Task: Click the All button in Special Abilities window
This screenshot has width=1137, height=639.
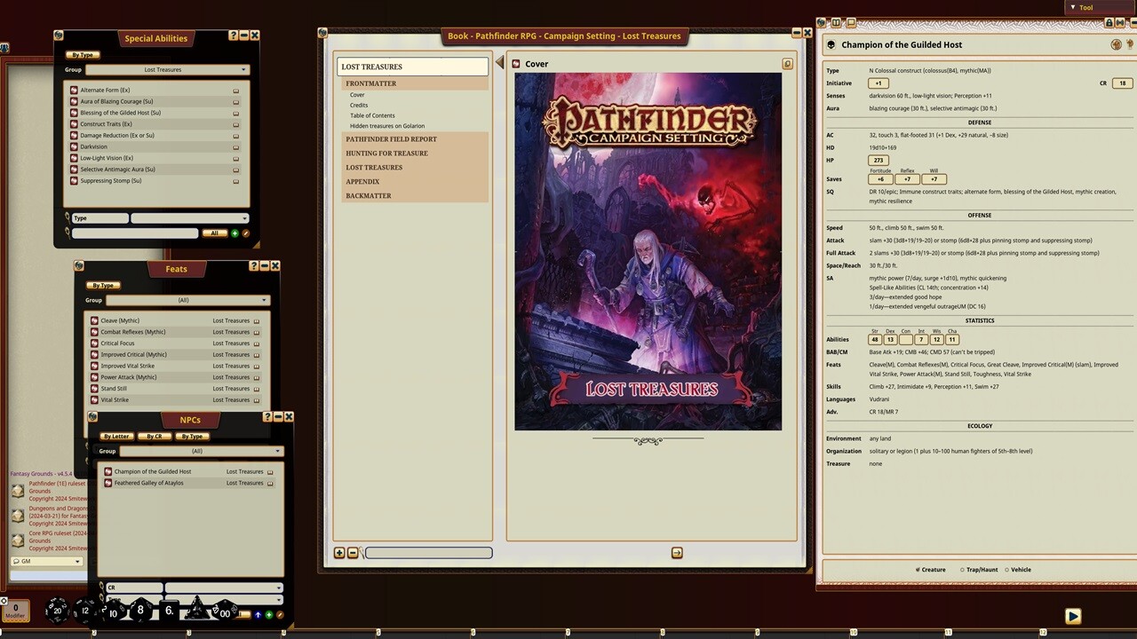Action: (214, 233)
